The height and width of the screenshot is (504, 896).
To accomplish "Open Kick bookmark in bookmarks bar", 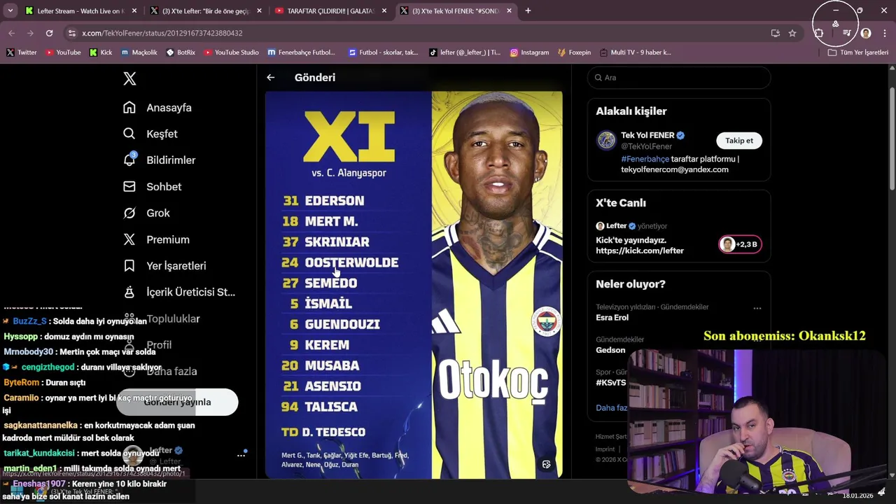I will (101, 52).
